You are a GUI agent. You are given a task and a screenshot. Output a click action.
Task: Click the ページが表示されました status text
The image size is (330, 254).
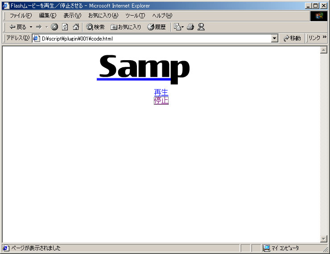tap(36, 248)
